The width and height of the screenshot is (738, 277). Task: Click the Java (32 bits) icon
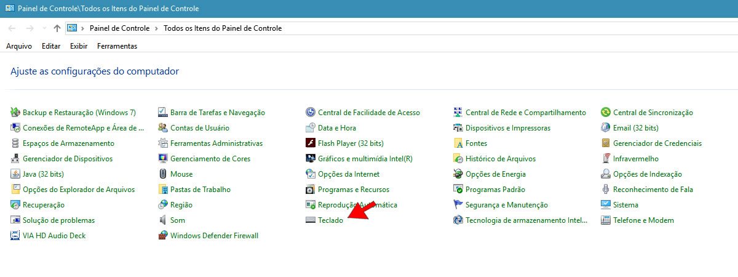(15, 174)
